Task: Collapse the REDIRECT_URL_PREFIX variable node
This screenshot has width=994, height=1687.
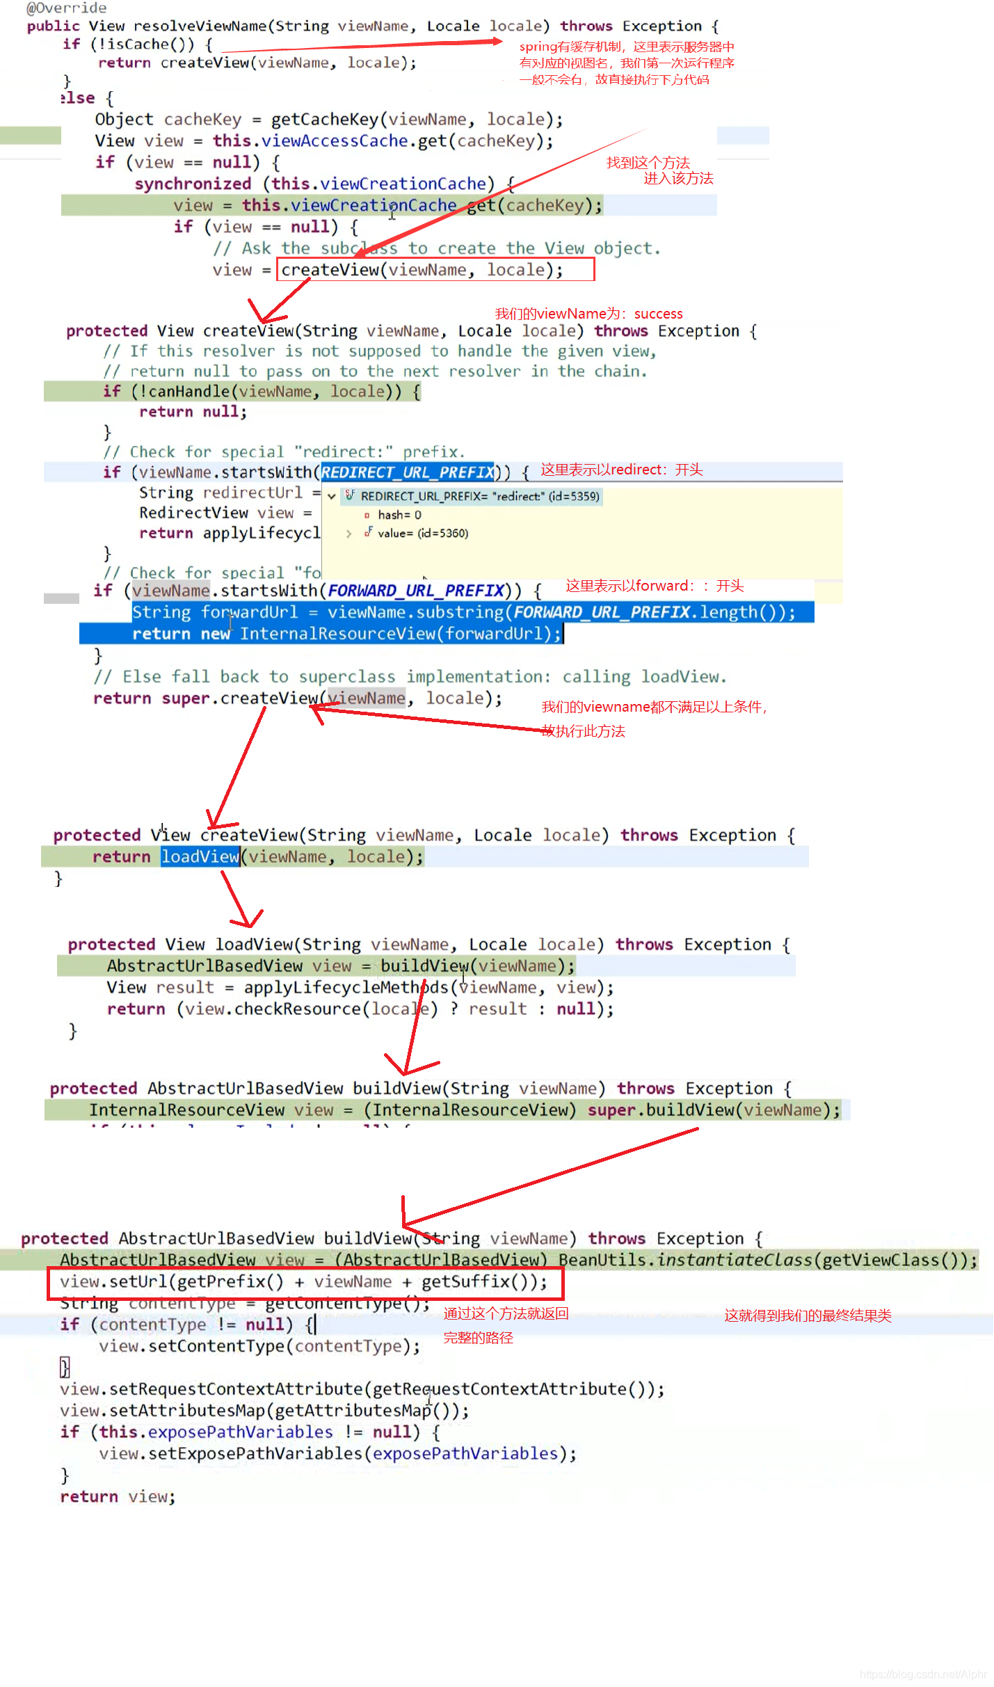Action: [x=332, y=497]
